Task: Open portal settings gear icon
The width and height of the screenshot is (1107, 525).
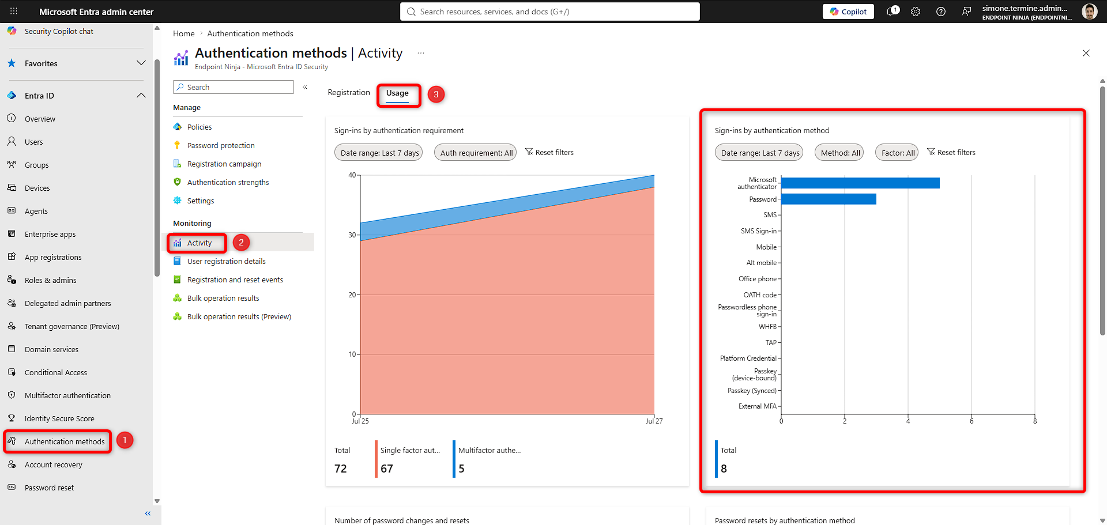Action: [x=916, y=12]
